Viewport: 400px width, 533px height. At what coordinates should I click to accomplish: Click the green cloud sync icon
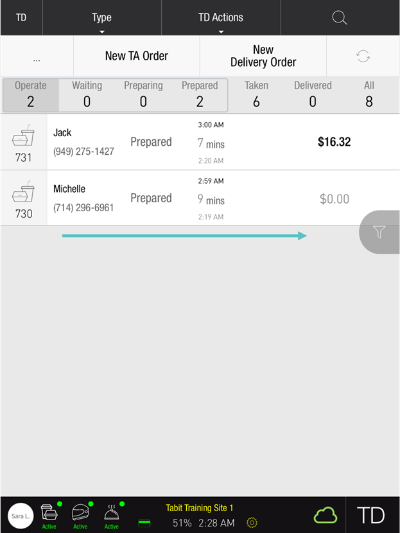click(x=326, y=515)
